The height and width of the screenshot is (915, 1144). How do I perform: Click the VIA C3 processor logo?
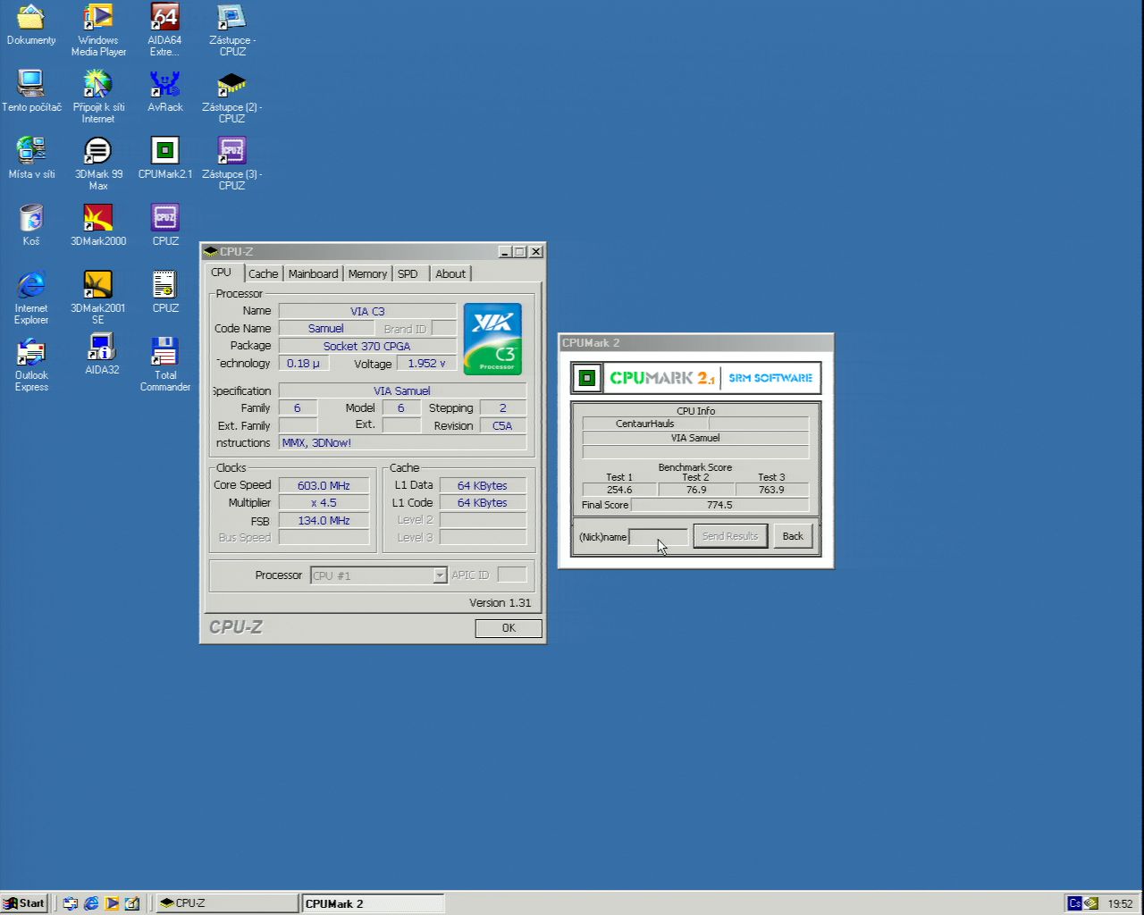click(492, 339)
